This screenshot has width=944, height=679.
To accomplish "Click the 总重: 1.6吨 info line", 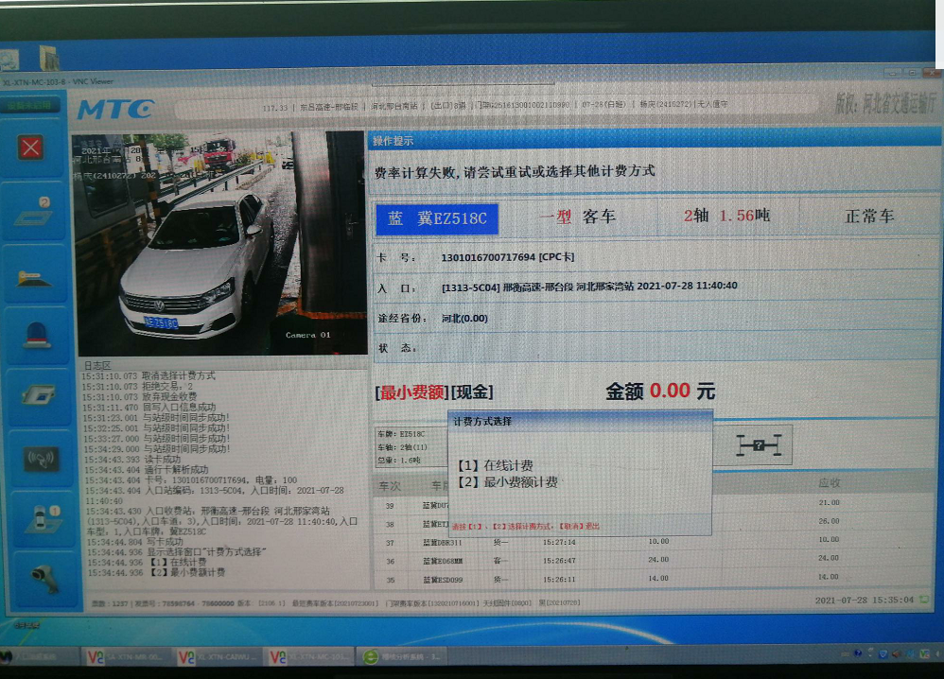I will click(x=399, y=461).
